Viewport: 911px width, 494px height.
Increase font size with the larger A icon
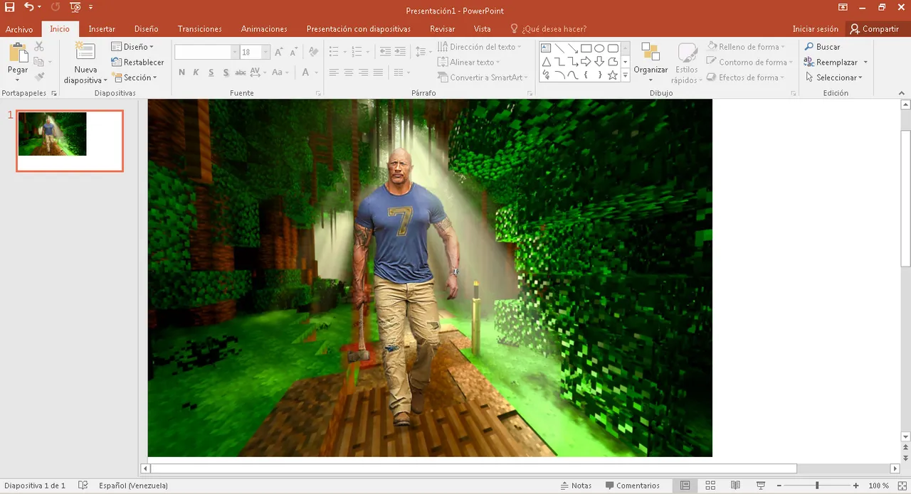tap(279, 52)
